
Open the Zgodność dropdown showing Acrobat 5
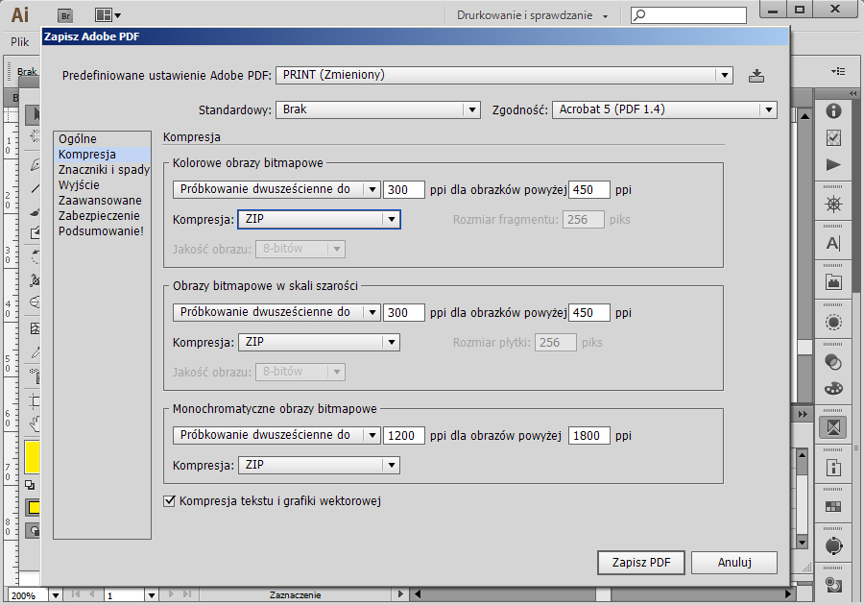[x=664, y=109]
